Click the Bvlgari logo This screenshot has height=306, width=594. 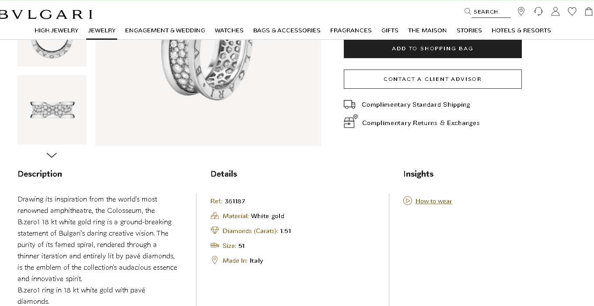tap(46, 14)
